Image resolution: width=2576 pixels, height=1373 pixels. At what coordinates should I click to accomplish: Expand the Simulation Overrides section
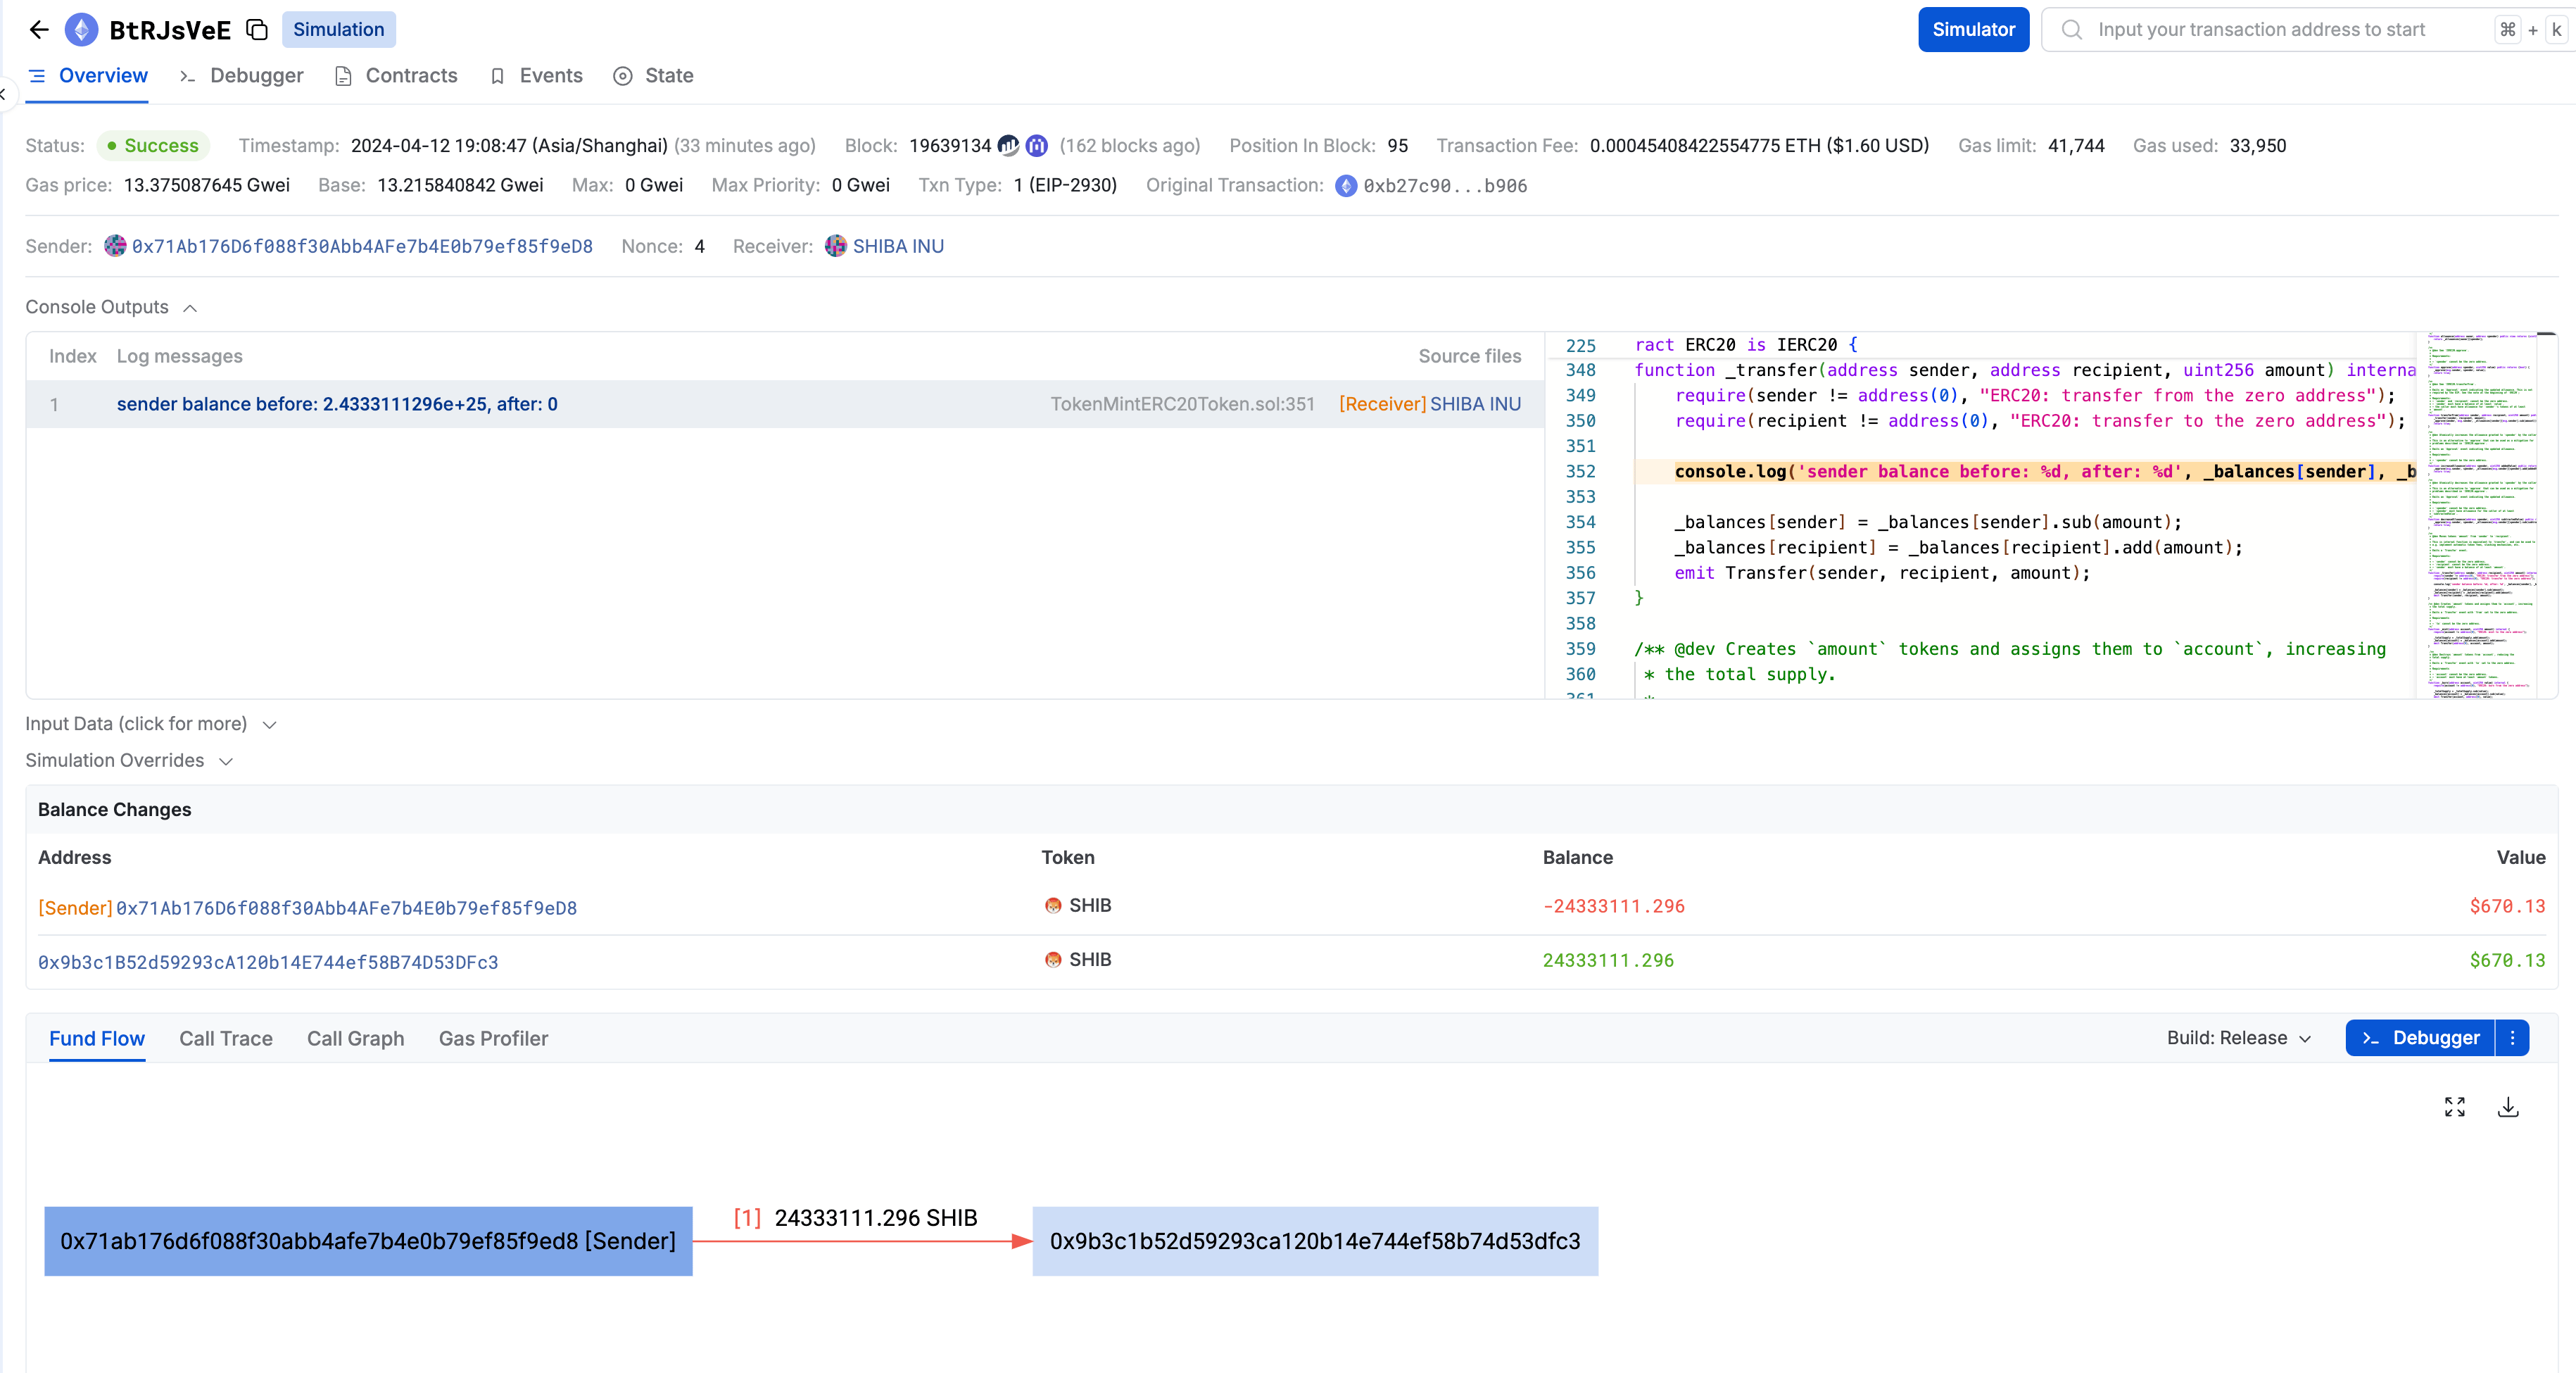coord(226,762)
